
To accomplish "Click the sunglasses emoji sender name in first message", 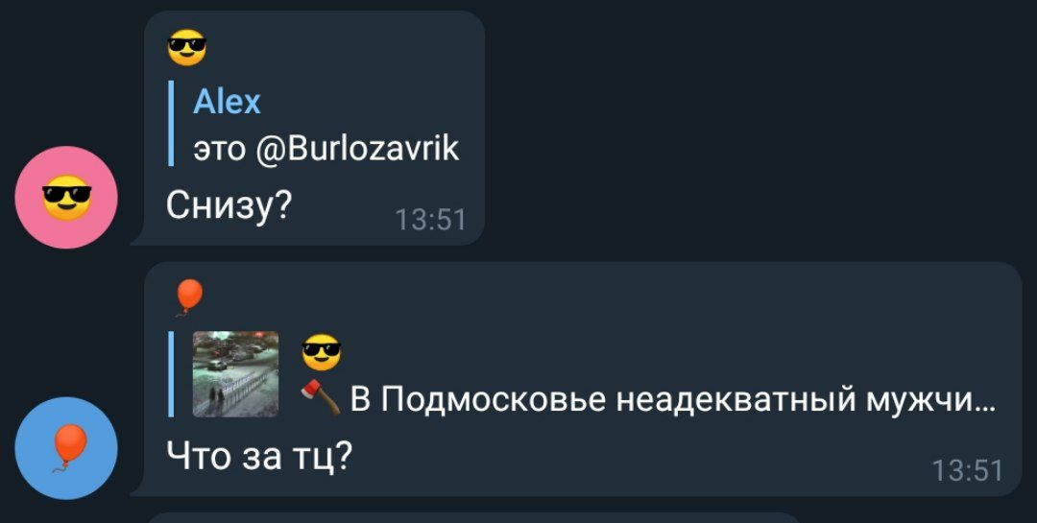I will [187, 48].
